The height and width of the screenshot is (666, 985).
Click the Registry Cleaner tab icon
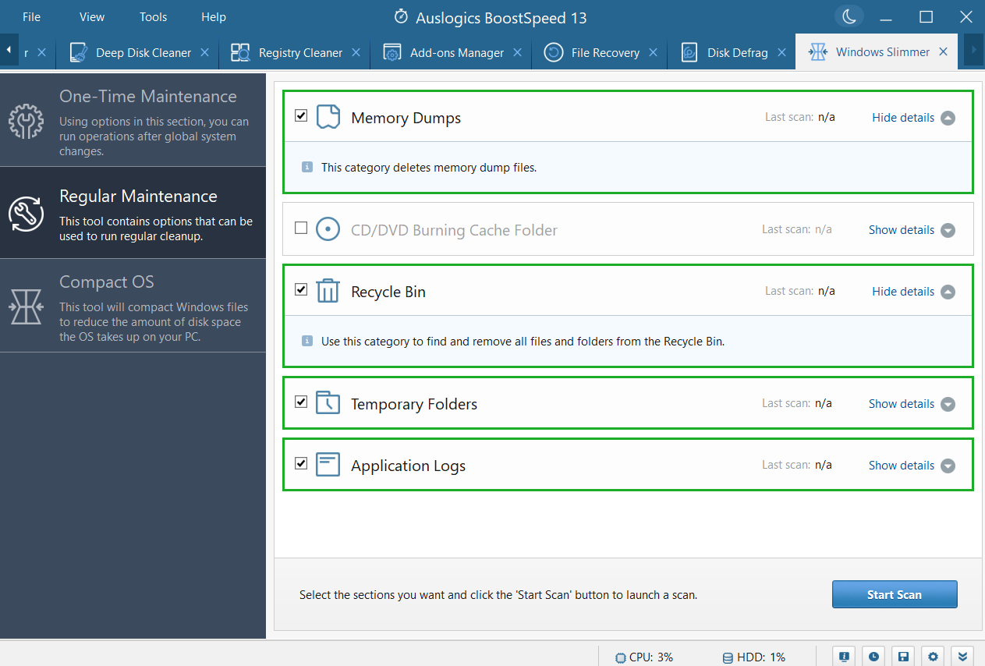240,52
